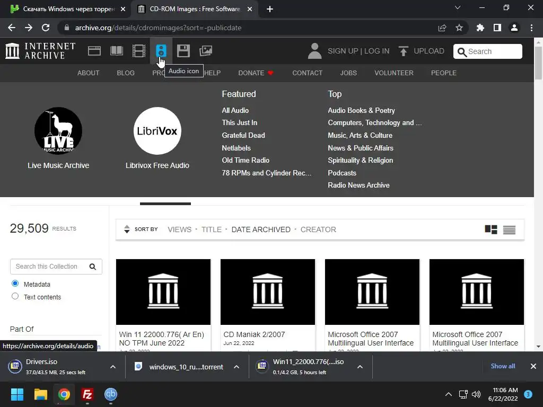Click the top Search box
This screenshot has width=543, height=407.
coord(488,51)
